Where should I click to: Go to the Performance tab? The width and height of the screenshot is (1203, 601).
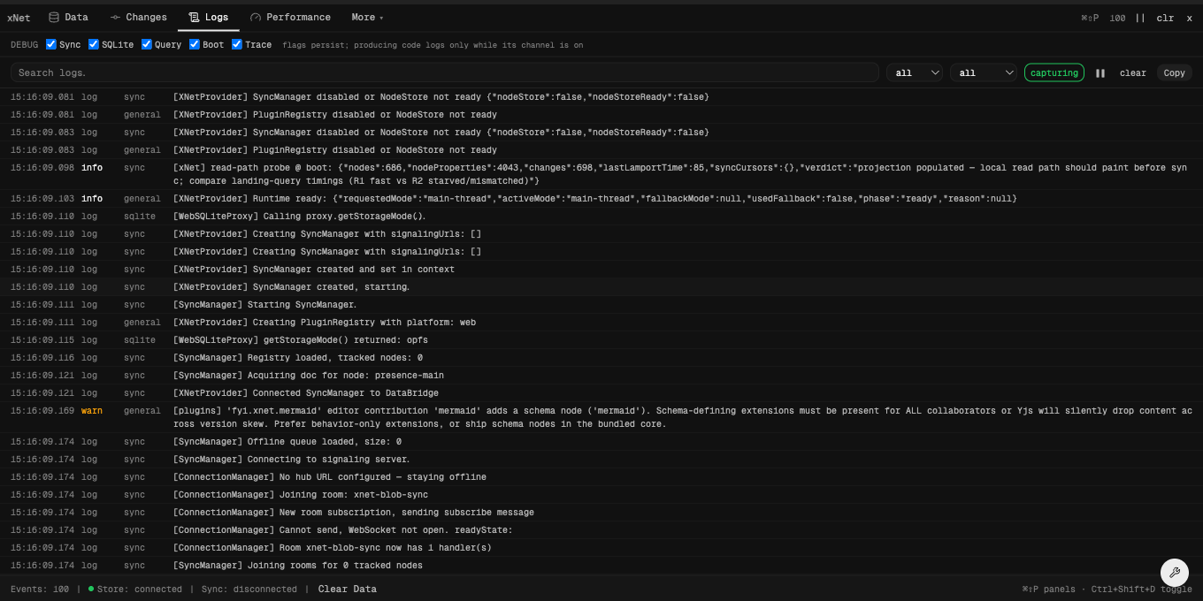tap(290, 18)
